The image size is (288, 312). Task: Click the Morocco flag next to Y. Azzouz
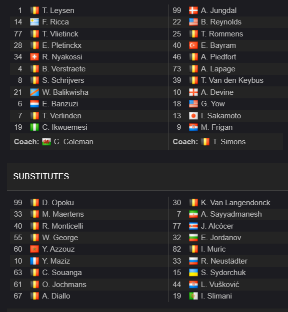tap(34, 249)
